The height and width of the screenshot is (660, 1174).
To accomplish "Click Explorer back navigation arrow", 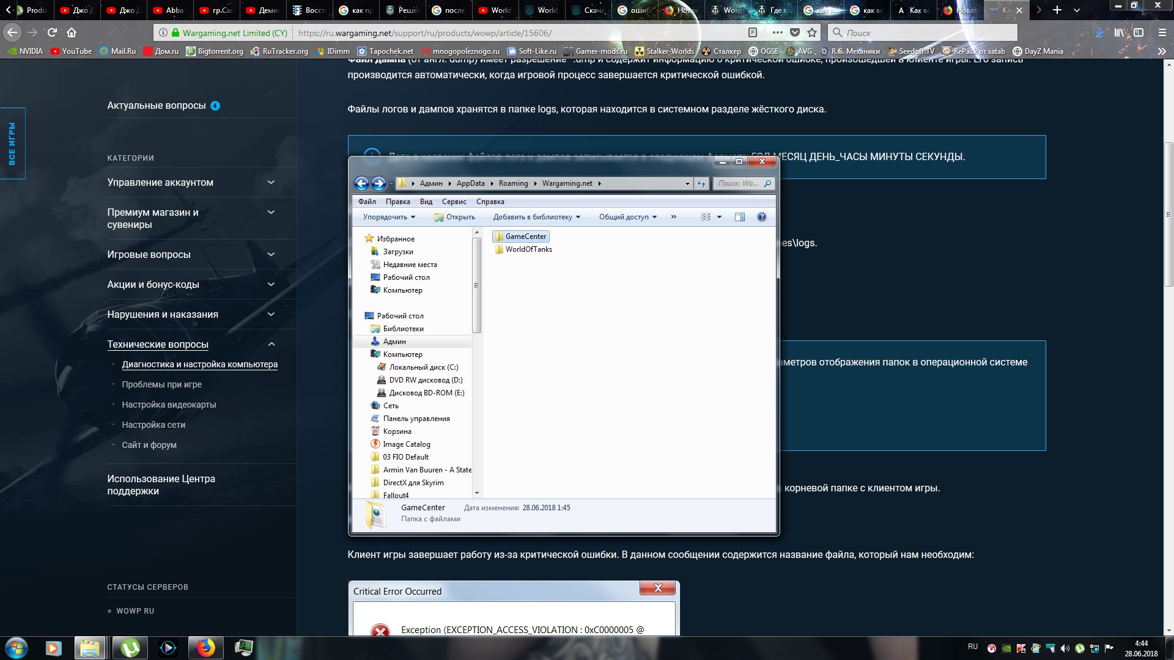I will [x=361, y=183].
